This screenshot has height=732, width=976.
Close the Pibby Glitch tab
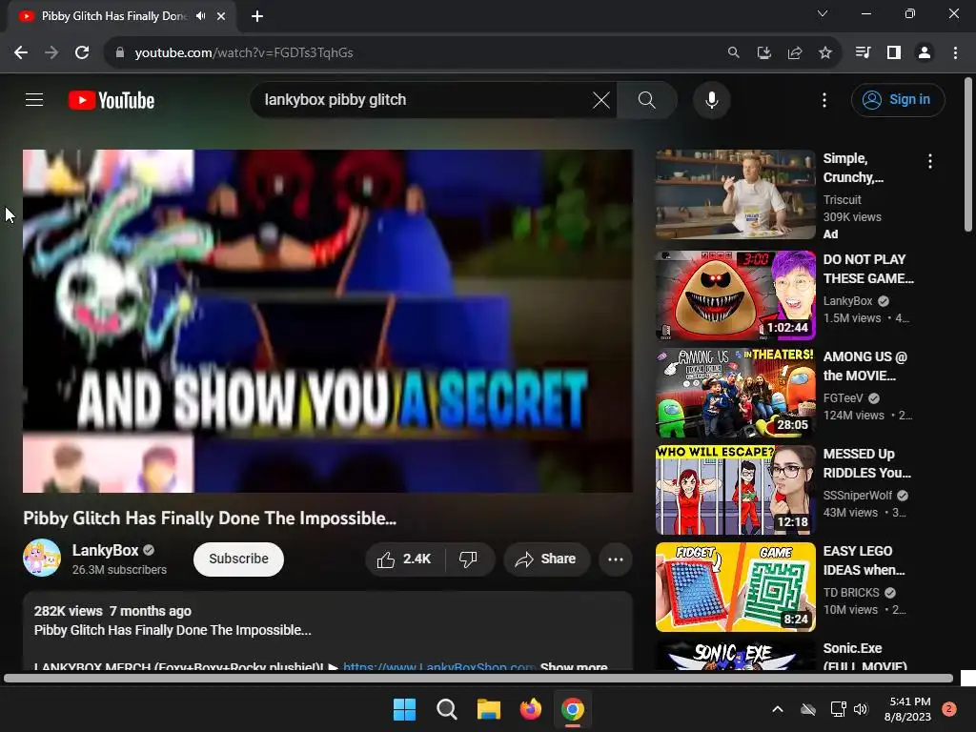[221, 16]
